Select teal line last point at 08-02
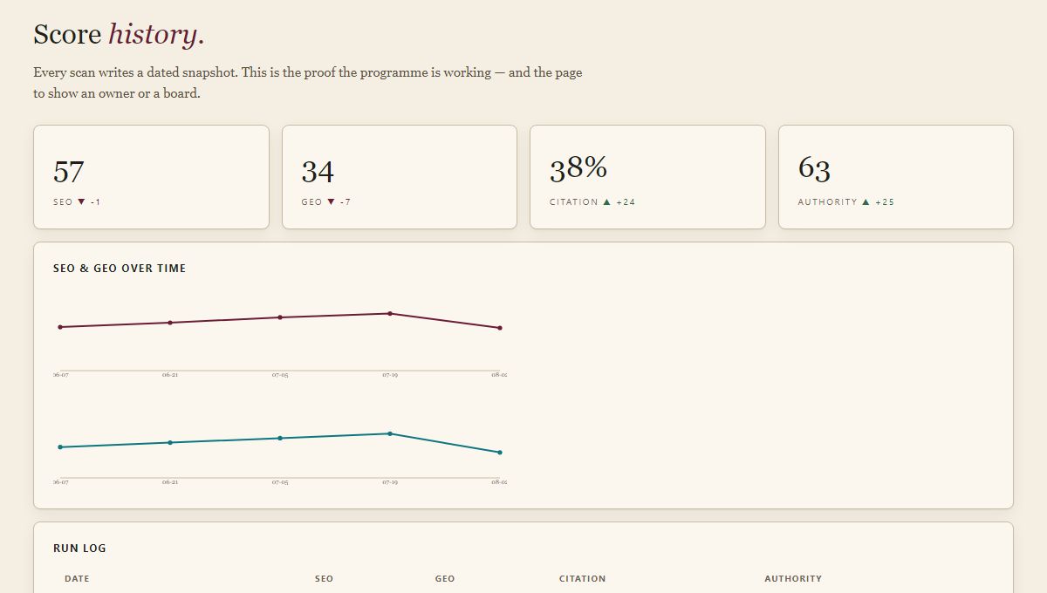The width and height of the screenshot is (1047, 593). (500, 453)
